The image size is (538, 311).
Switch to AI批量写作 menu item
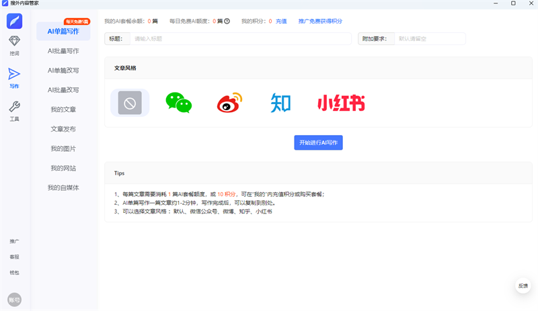click(63, 50)
